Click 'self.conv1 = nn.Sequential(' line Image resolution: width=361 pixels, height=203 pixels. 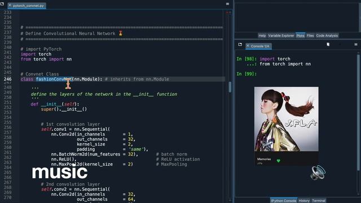pos(76,129)
